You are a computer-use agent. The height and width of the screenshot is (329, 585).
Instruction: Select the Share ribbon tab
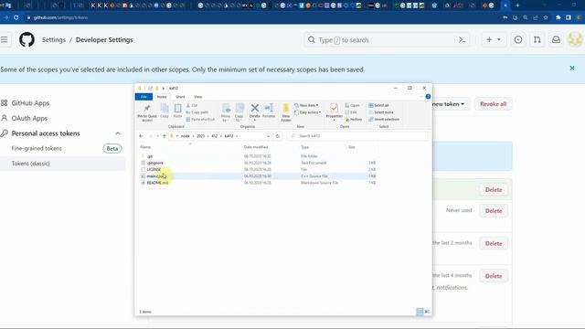click(x=180, y=97)
